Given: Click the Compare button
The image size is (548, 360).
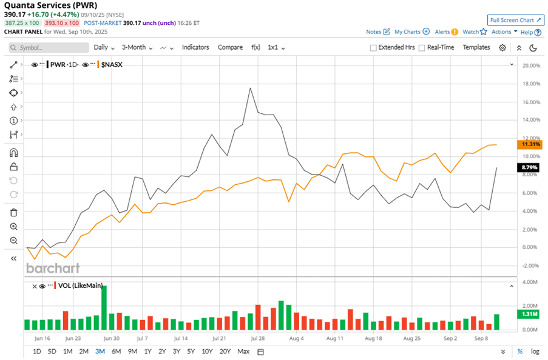Looking at the screenshot, I should (230, 47).
